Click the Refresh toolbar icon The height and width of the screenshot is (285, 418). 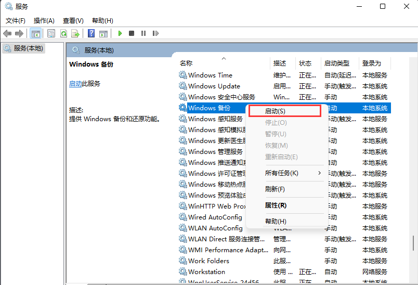(63, 33)
